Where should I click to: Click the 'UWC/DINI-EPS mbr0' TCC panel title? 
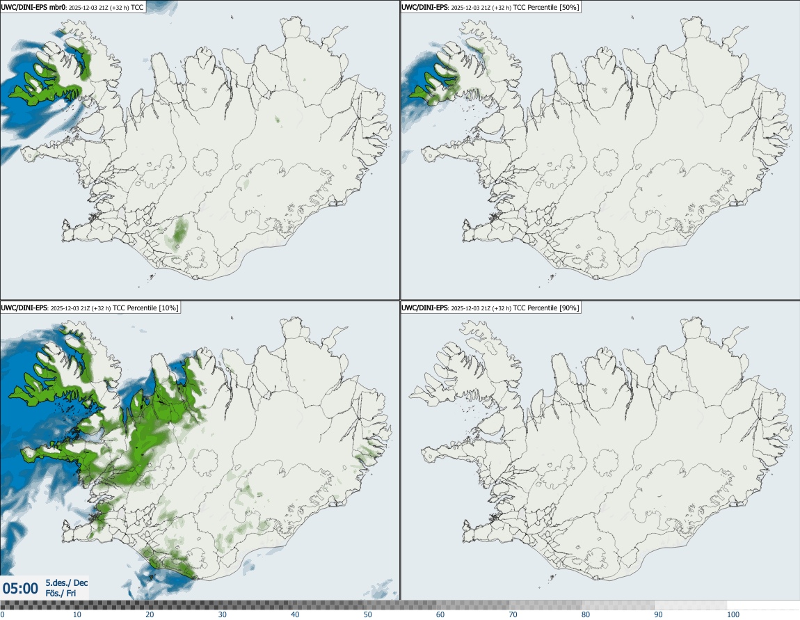pyautogui.click(x=73, y=7)
